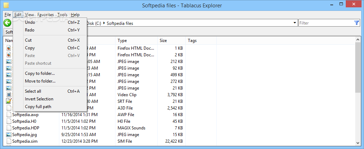364x149 pixels.
Task: Click the Softpedia.awp blank file icon
Action: 9,114
